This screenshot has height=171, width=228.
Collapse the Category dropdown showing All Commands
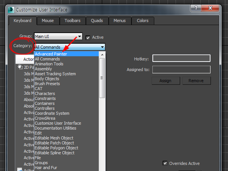70,47
